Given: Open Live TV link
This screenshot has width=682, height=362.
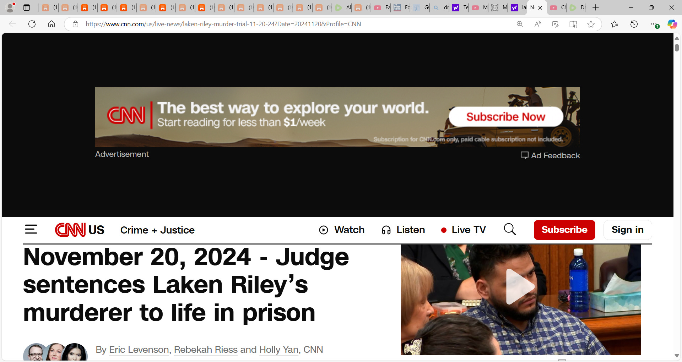Looking at the screenshot, I should tap(463, 230).
